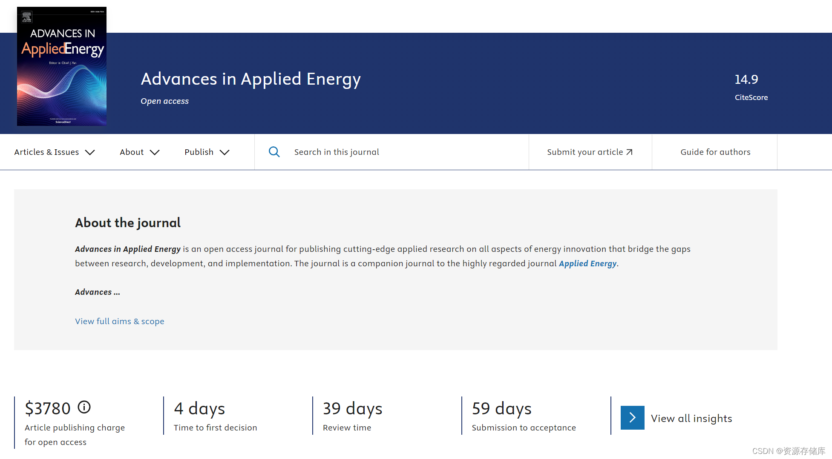The image size is (832, 459).
Task: Focus the Search in this journal field
Action: 392,152
